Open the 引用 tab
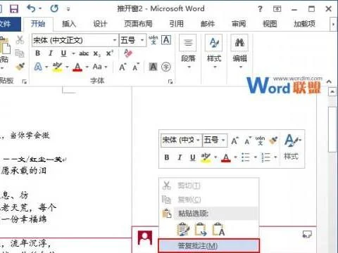Image resolution: width=338 pixels, height=253 pixels. click(177, 24)
